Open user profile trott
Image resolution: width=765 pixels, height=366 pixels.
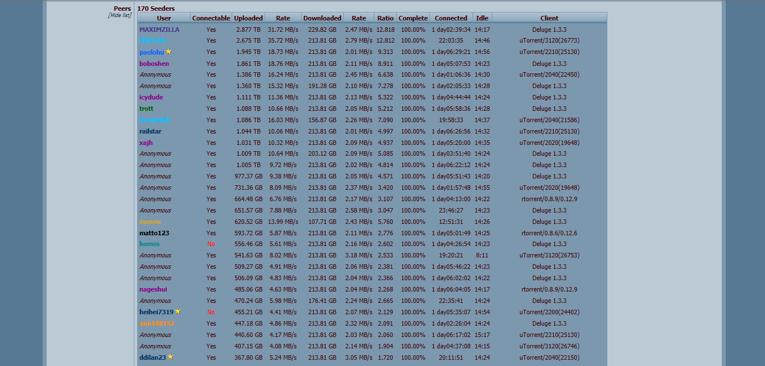pyautogui.click(x=146, y=109)
